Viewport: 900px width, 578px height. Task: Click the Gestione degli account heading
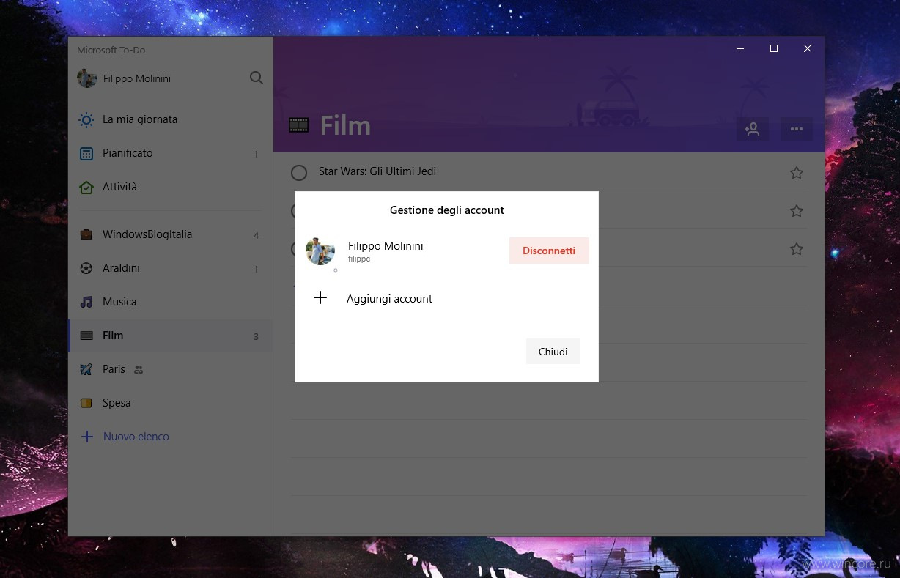(x=447, y=210)
